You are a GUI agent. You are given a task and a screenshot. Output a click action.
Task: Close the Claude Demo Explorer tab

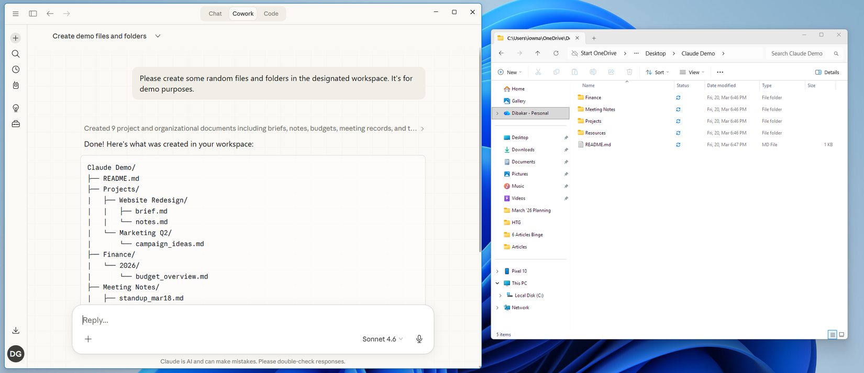[x=577, y=38]
